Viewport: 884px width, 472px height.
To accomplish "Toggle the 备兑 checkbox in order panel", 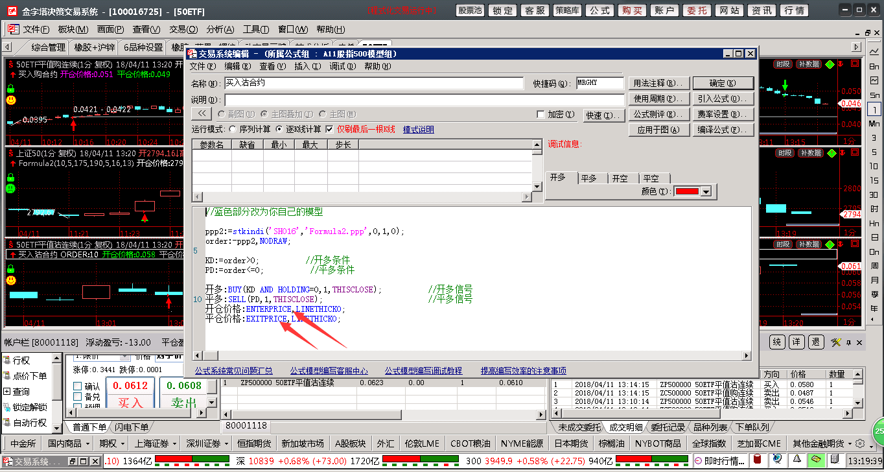I will tap(78, 397).
